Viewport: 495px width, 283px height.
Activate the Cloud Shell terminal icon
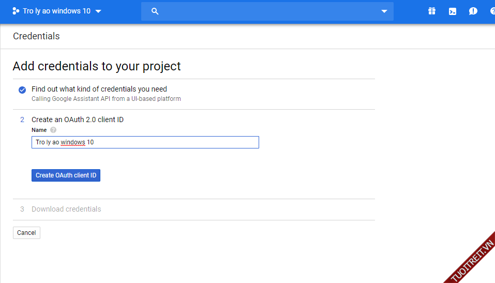click(x=453, y=11)
